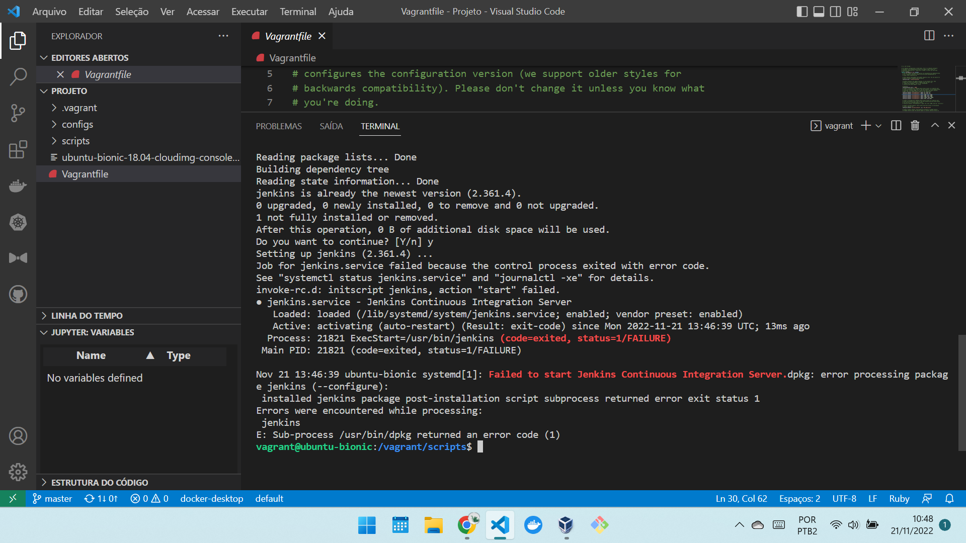Open the Arquivo menu
The width and height of the screenshot is (966, 543).
tap(49, 12)
